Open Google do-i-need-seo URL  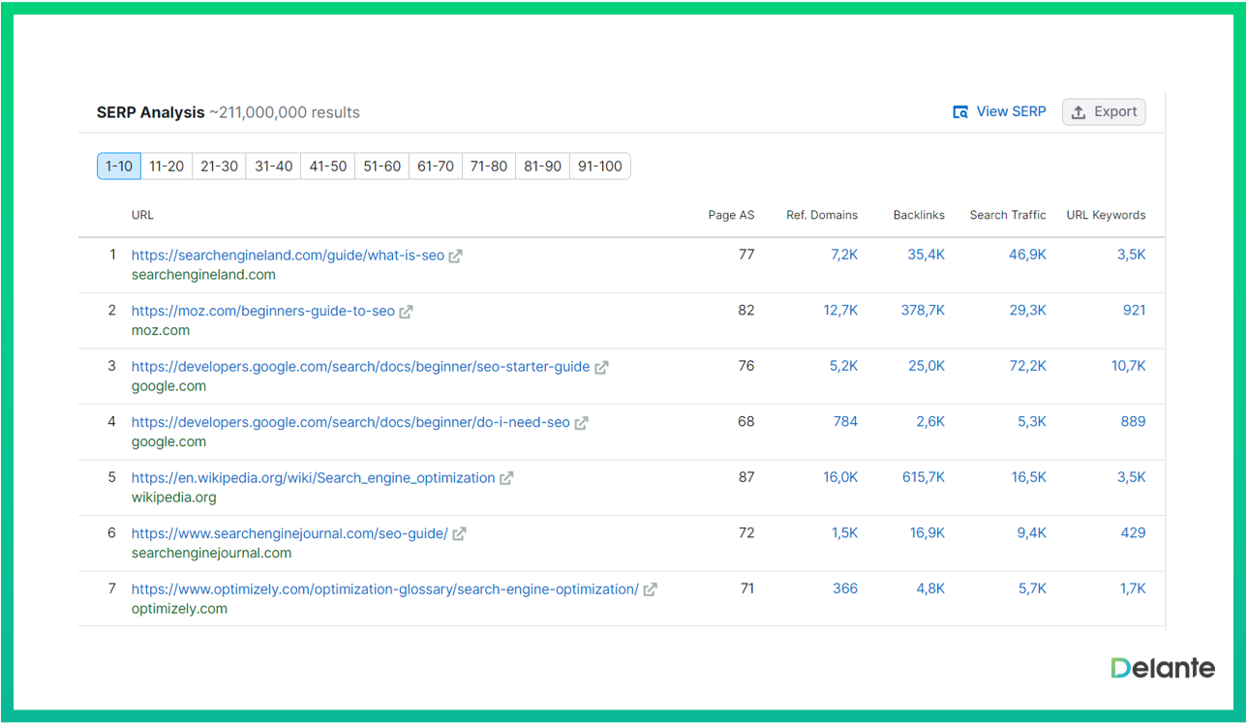[x=350, y=423]
